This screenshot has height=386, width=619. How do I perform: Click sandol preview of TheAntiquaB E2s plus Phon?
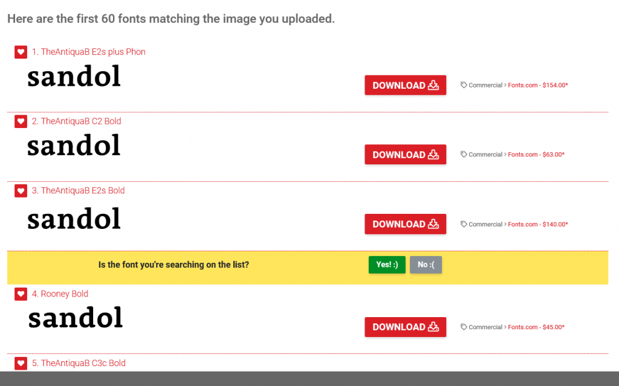point(74,77)
